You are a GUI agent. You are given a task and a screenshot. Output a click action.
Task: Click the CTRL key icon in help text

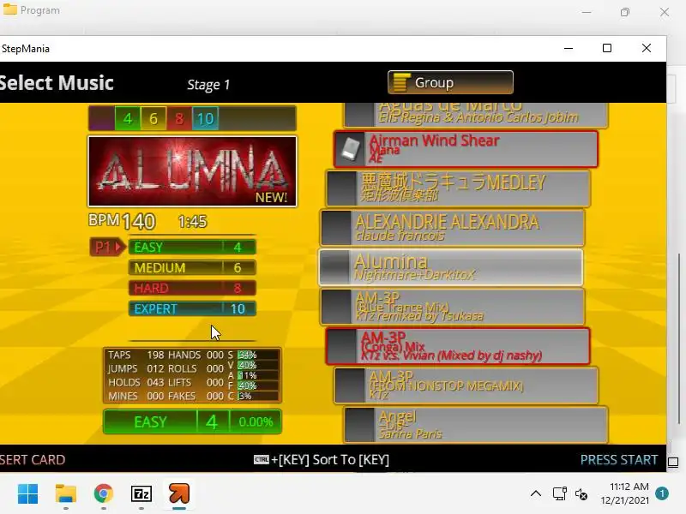[262, 459]
